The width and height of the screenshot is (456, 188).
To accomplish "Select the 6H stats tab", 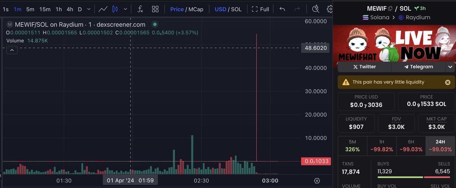I will (411, 146).
